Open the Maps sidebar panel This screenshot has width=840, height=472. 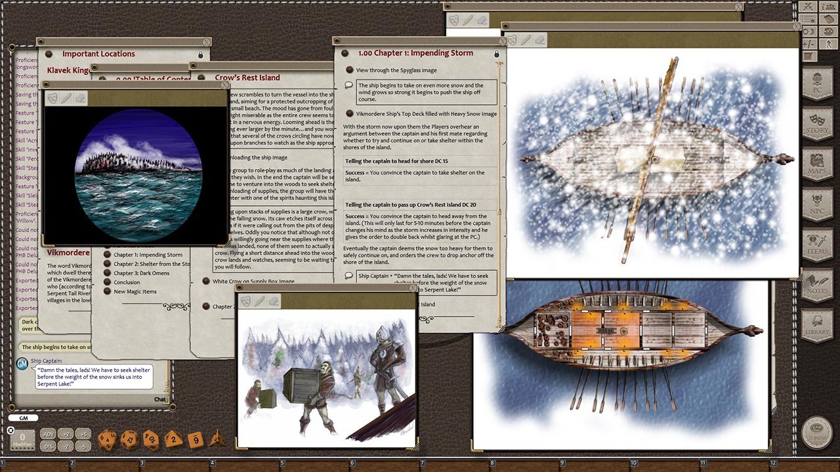click(x=817, y=165)
